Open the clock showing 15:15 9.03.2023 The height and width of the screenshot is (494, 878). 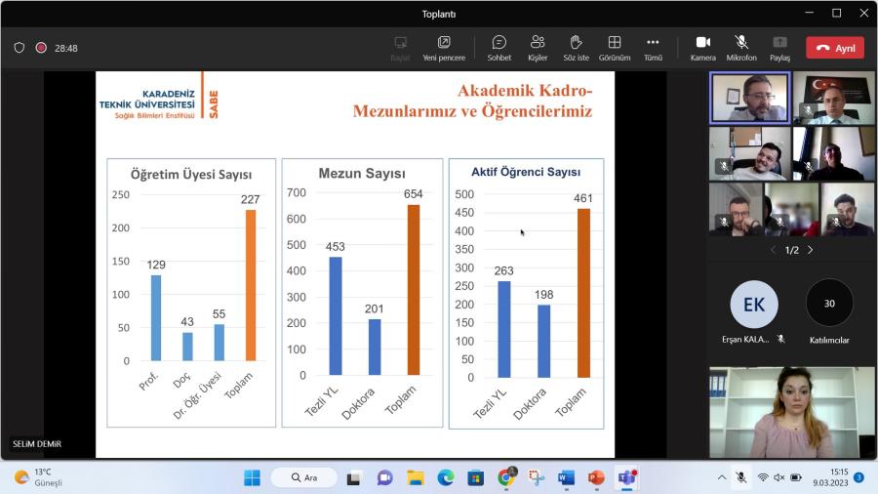tap(830, 477)
